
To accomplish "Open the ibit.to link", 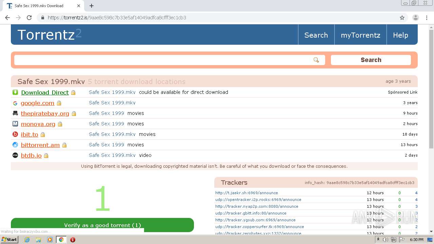I will [x=29, y=135].
